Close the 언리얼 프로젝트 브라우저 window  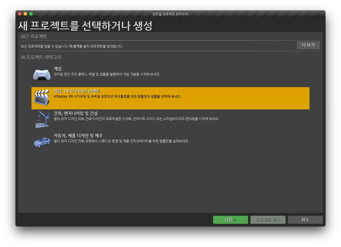coord(20,14)
